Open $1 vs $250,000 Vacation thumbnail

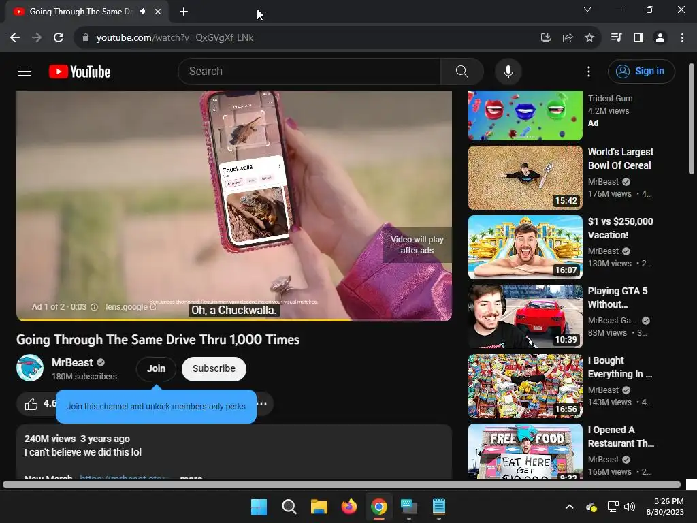[x=525, y=247]
